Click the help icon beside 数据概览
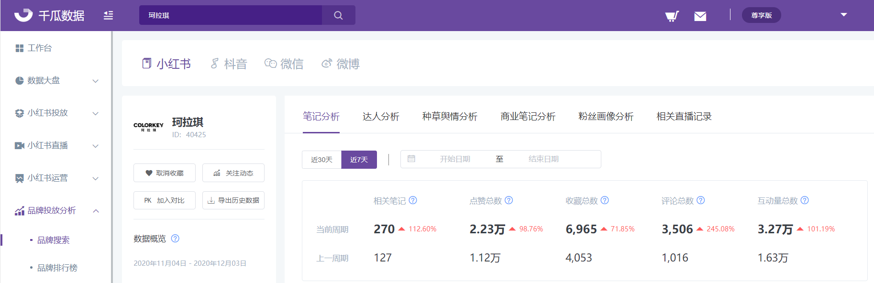This screenshot has width=874, height=283. pos(175,239)
